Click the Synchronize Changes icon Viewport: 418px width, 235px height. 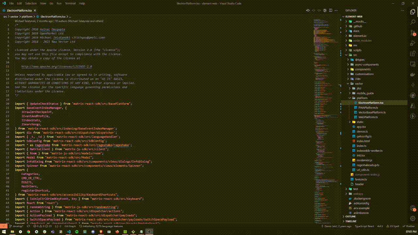pyautogui.click(x=28, y=226)
